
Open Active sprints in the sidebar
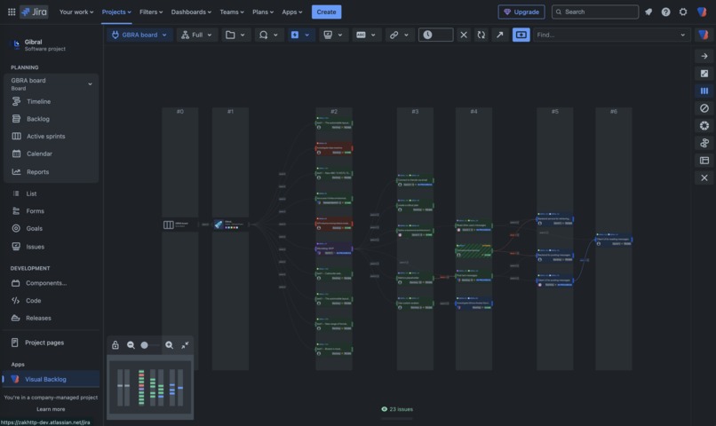point(45,137)
